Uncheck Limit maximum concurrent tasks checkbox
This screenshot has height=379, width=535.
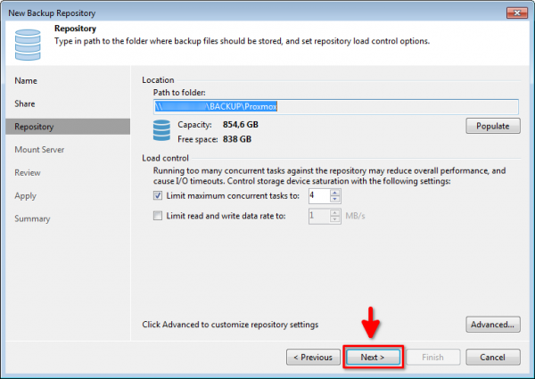(159, 195)
